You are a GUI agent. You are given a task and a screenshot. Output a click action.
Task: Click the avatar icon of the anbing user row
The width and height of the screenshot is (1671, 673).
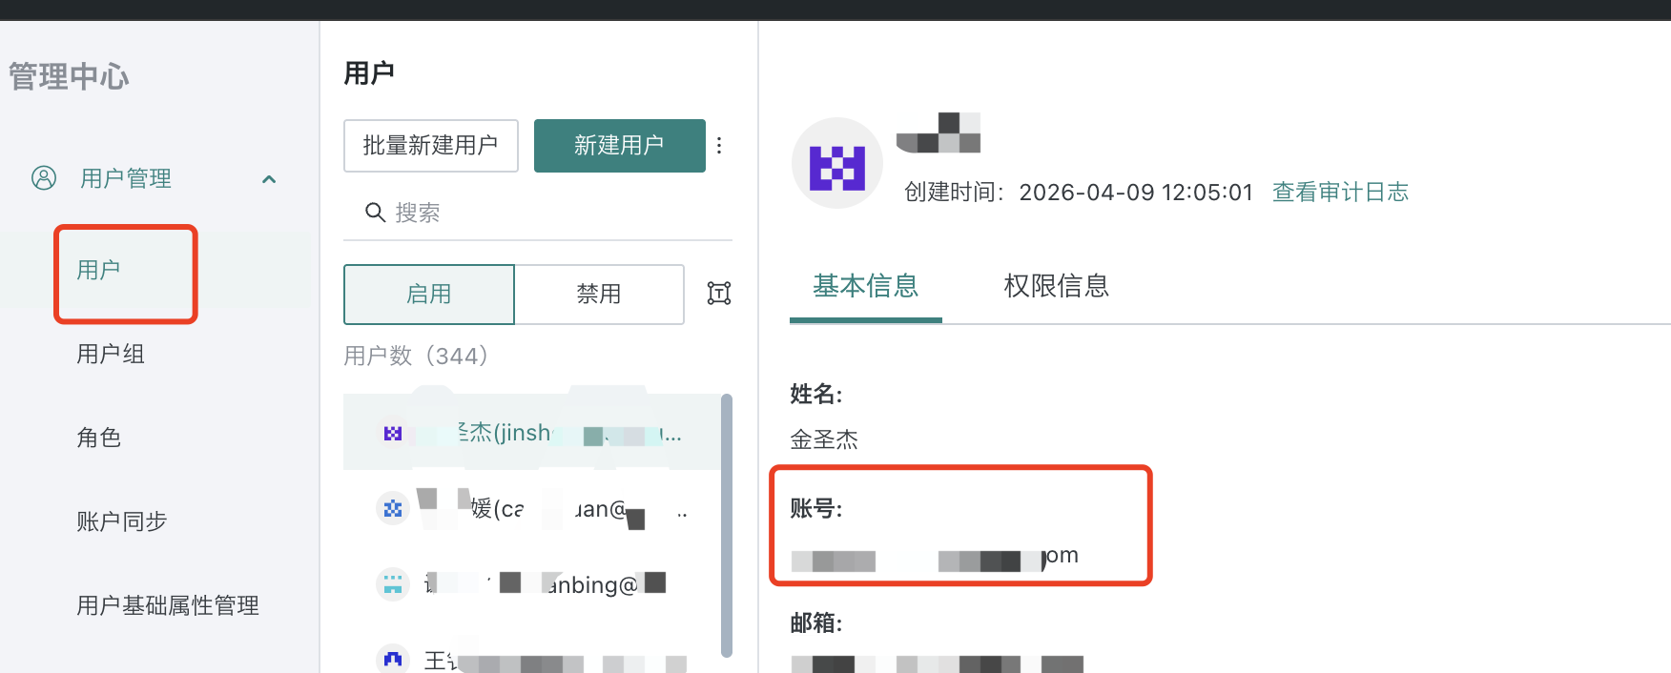click(x=393, y=584)
